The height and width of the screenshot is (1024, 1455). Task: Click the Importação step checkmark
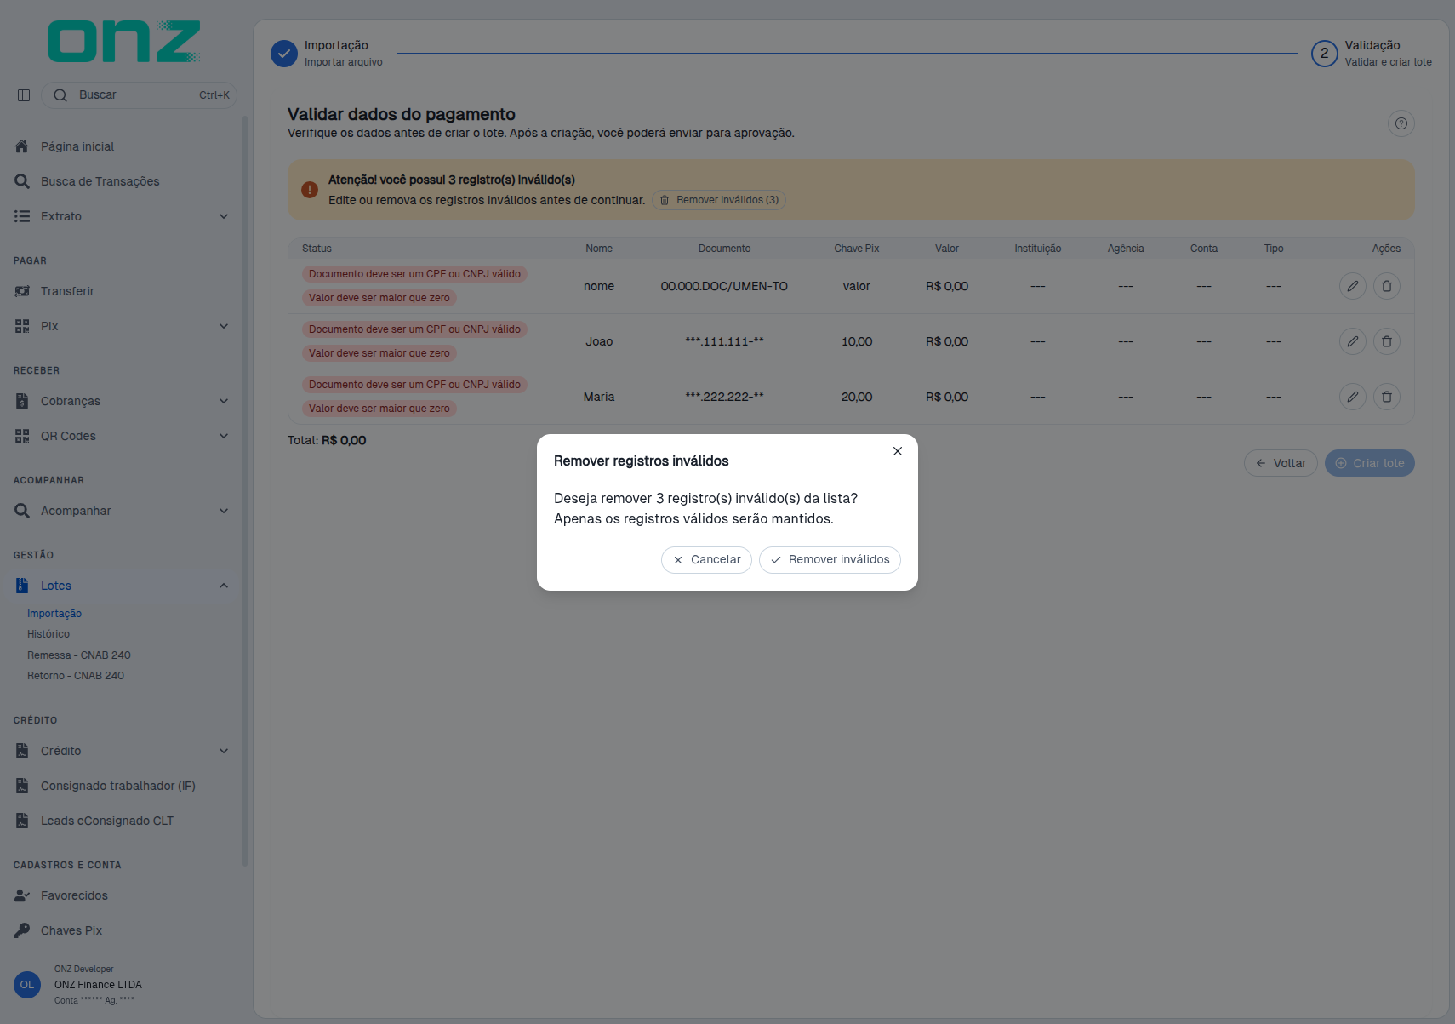pos(284,53)
